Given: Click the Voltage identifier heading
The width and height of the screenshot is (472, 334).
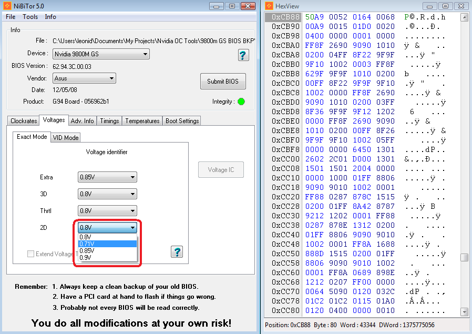Looking at the screenshot, I should tap(107, 152).
